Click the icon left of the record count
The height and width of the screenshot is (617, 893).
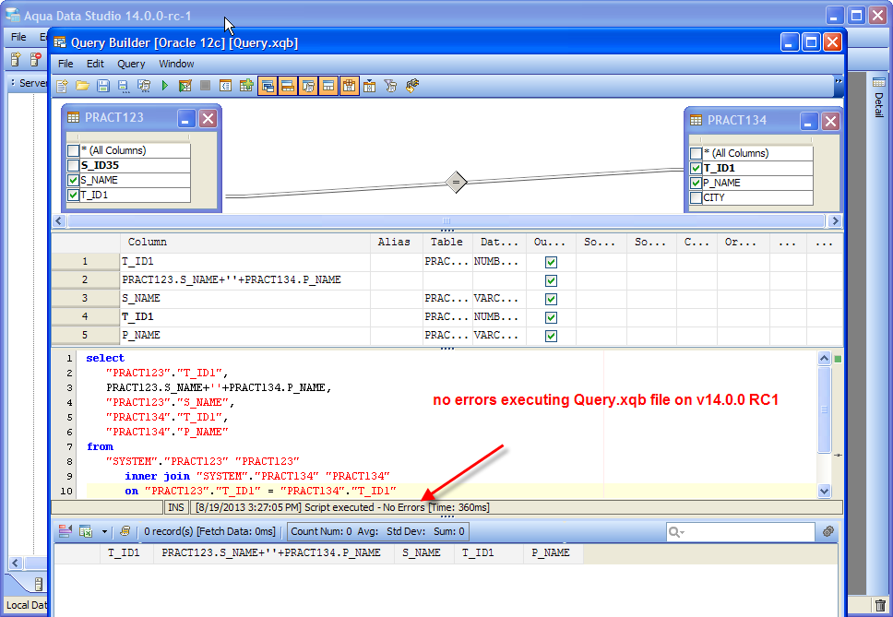pyautogui.click(x=125, y=531)
